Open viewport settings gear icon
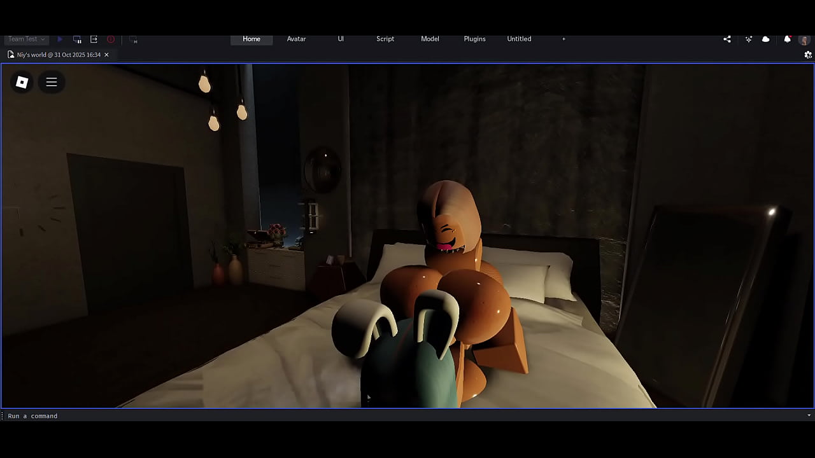The image size is (815, 458). point(808,55)
